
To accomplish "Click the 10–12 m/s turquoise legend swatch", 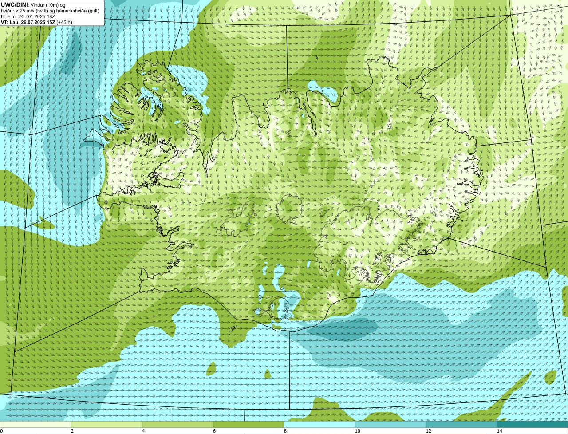I will coord(390,424).
